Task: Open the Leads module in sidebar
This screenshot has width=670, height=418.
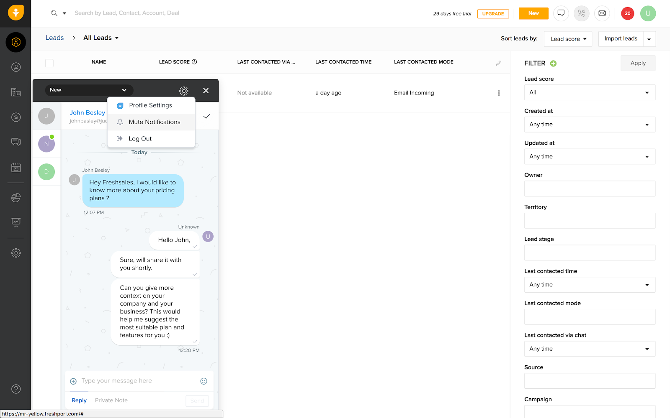Action: (x=16, y=42)
